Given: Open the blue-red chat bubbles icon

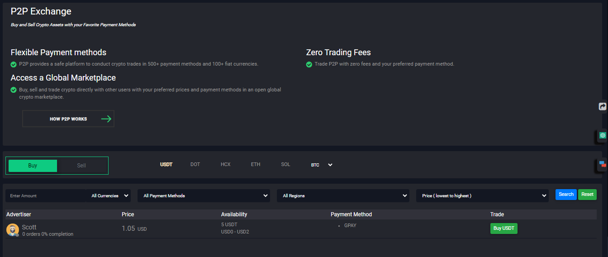Looking at the screenshot, I should pos(602,164).
